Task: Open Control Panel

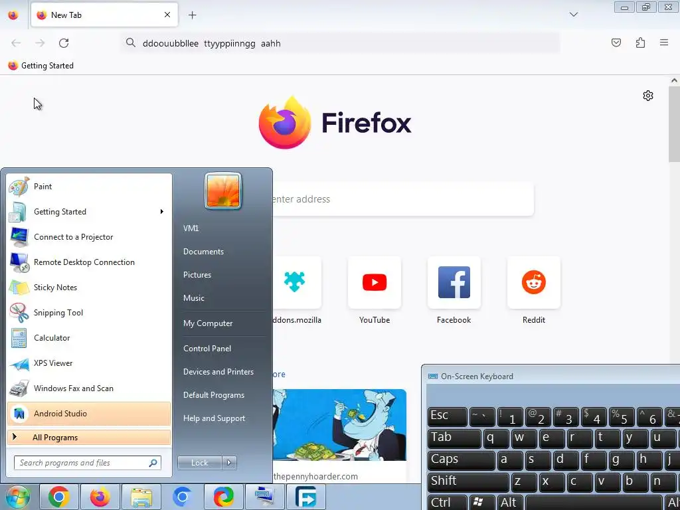Action: (207, 349)
